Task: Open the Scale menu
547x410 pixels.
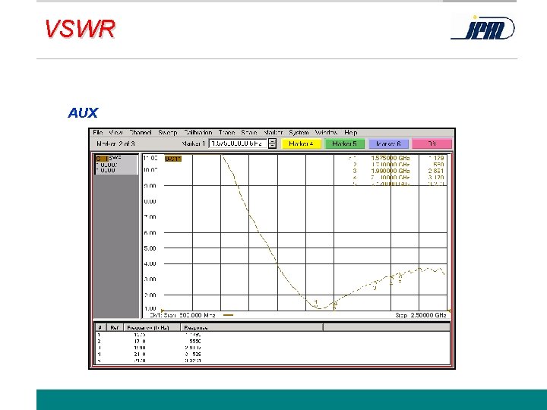Action: [x=249, y=132]
